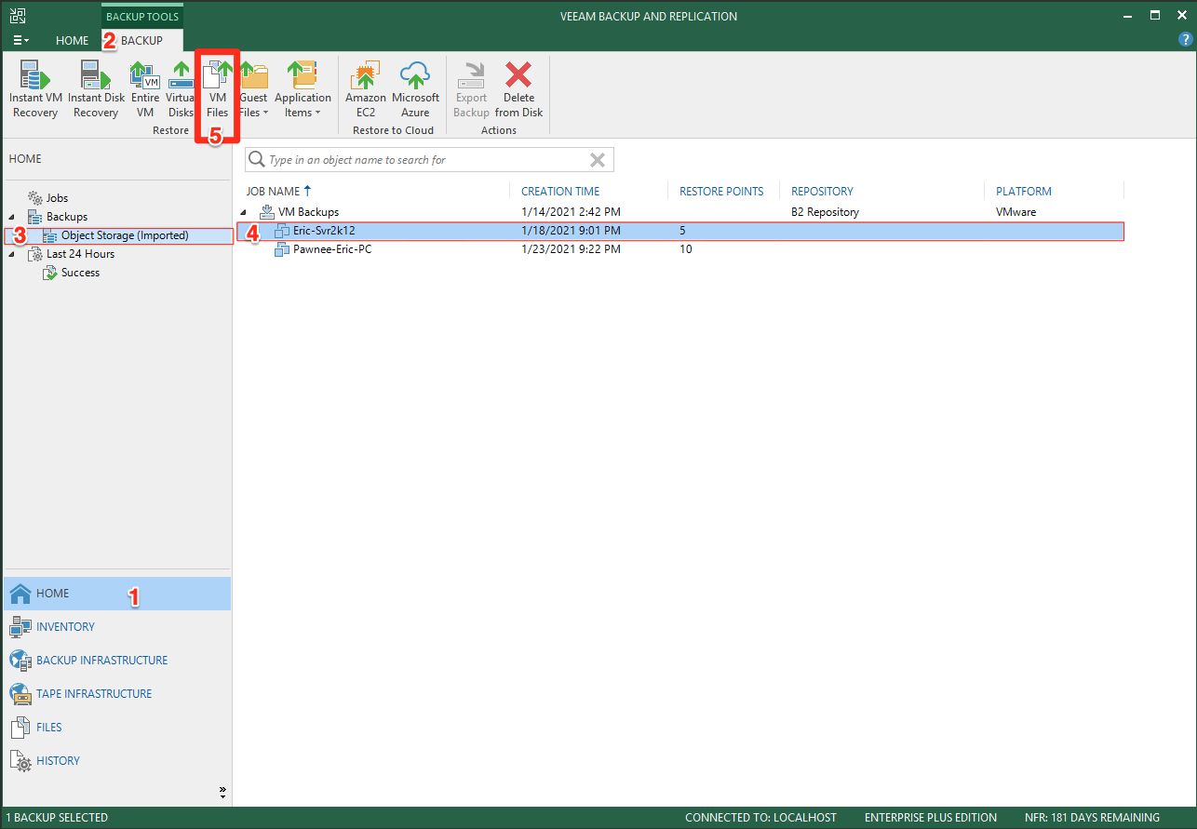
Task: Clear the search field with X
Action: [x=598, y=160]
